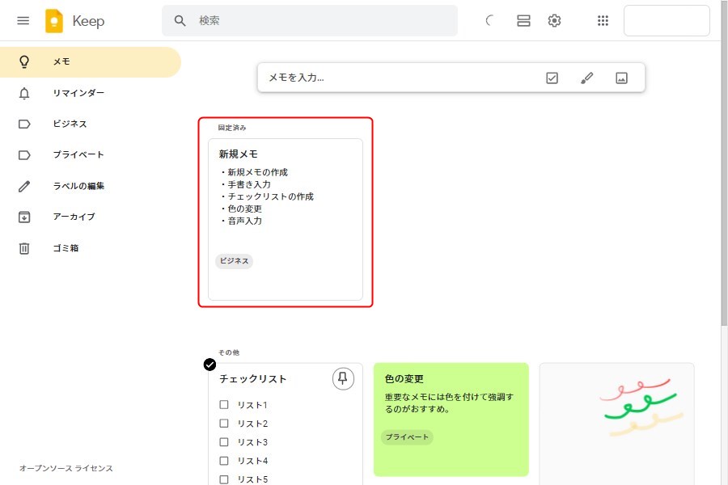Click the オープンソース ライセンス link

click(66, 468)
